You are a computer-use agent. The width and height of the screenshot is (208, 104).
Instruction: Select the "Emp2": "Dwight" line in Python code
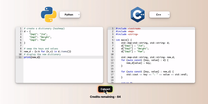pyautogui.click(x=40, y=37)
